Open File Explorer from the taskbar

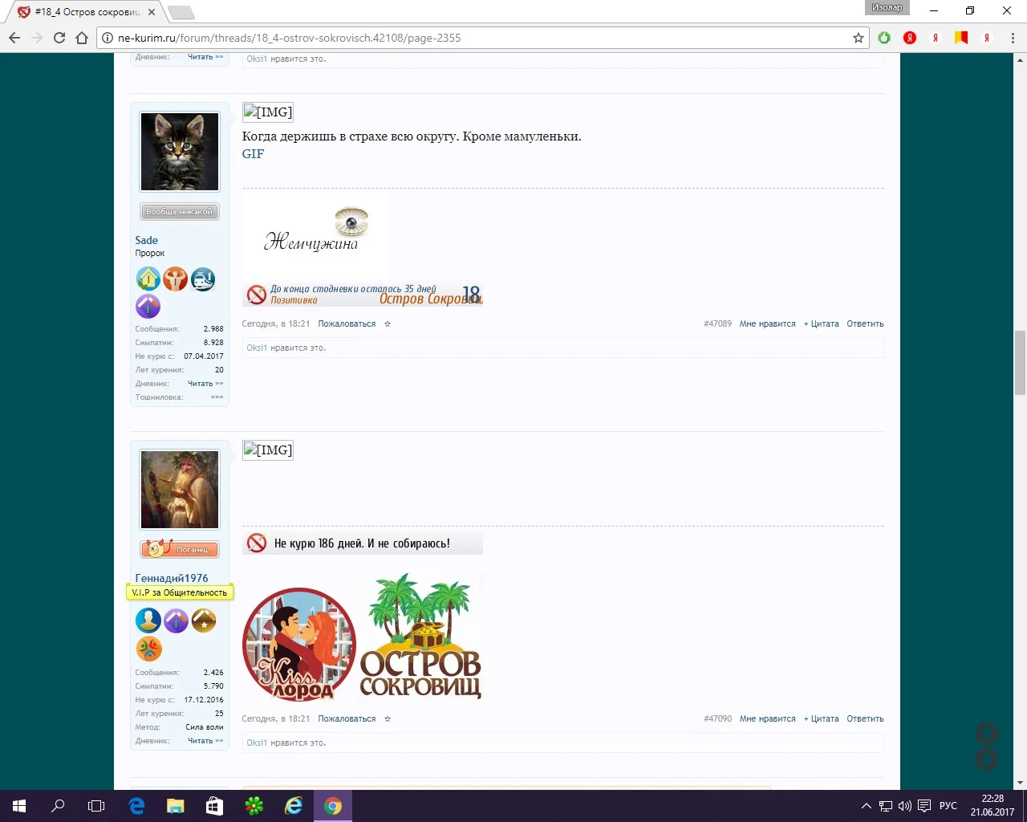pos(175,806)
